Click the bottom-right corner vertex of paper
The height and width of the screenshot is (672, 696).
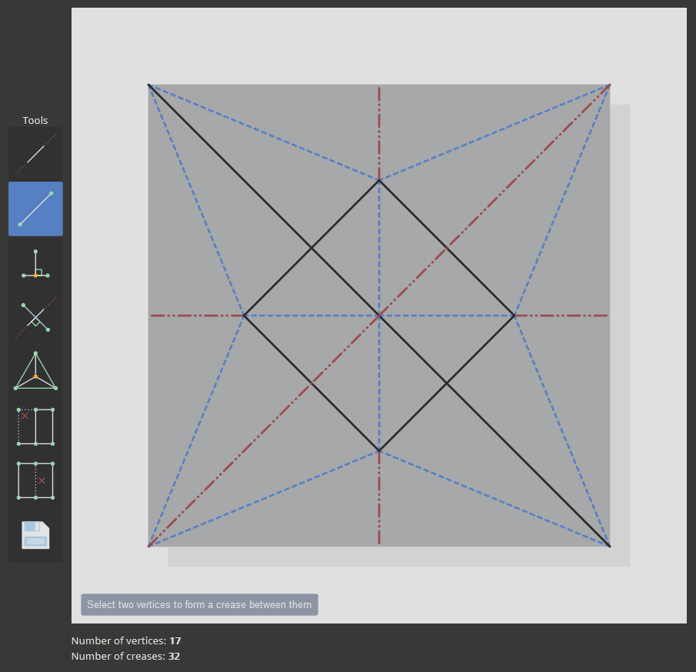(610, 547)
